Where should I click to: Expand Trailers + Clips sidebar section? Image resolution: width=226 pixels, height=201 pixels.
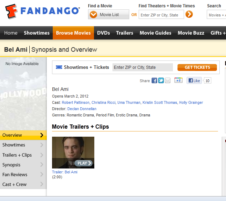tap(23, 155)
